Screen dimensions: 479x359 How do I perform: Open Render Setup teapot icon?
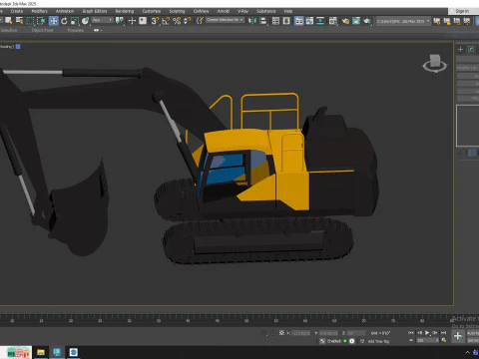pos(345,21)
